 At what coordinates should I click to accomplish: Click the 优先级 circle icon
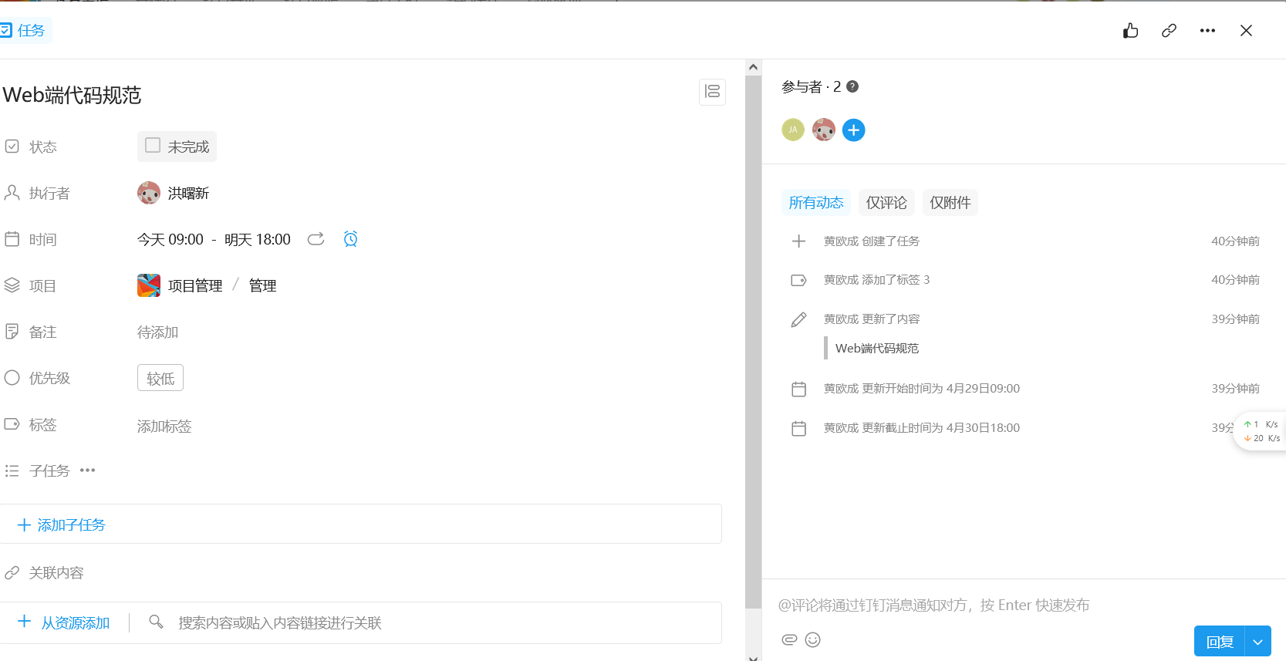point(12,378)
